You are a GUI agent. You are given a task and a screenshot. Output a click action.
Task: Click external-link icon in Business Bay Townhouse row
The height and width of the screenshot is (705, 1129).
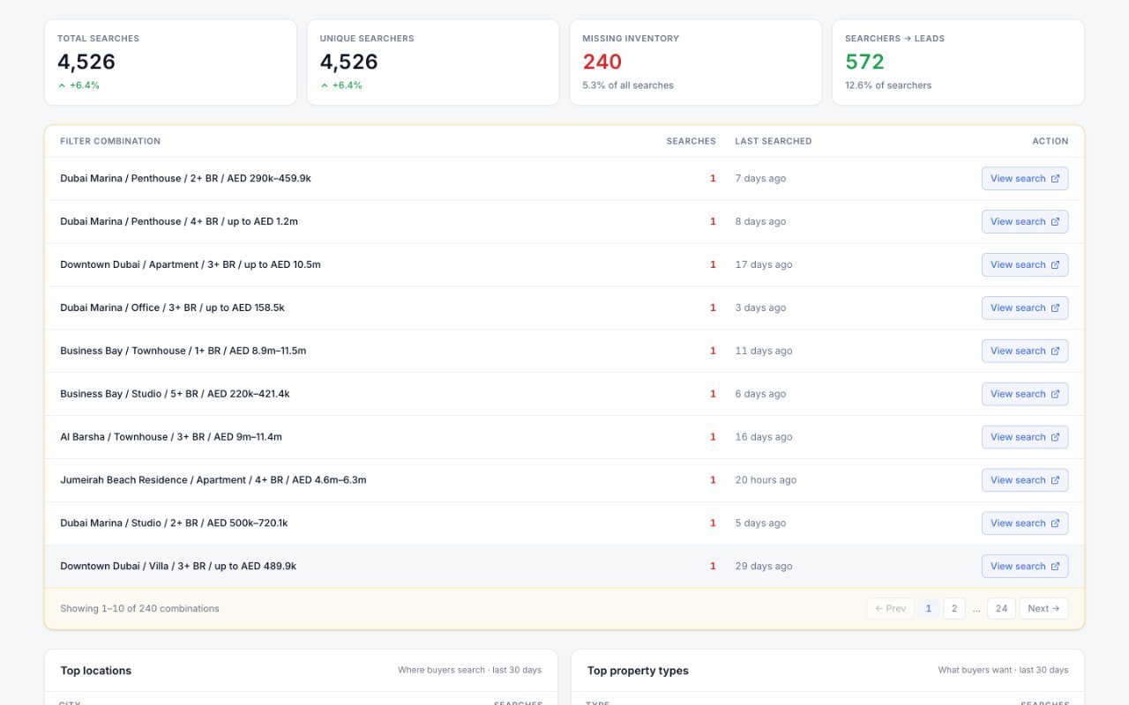click(1055, 352)
